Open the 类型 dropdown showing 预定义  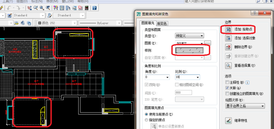(x=190, y=36)
